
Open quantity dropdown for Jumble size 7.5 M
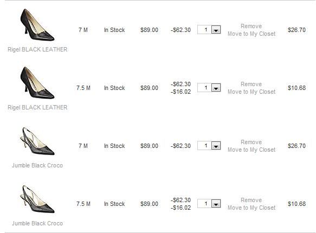coord(216,204)
